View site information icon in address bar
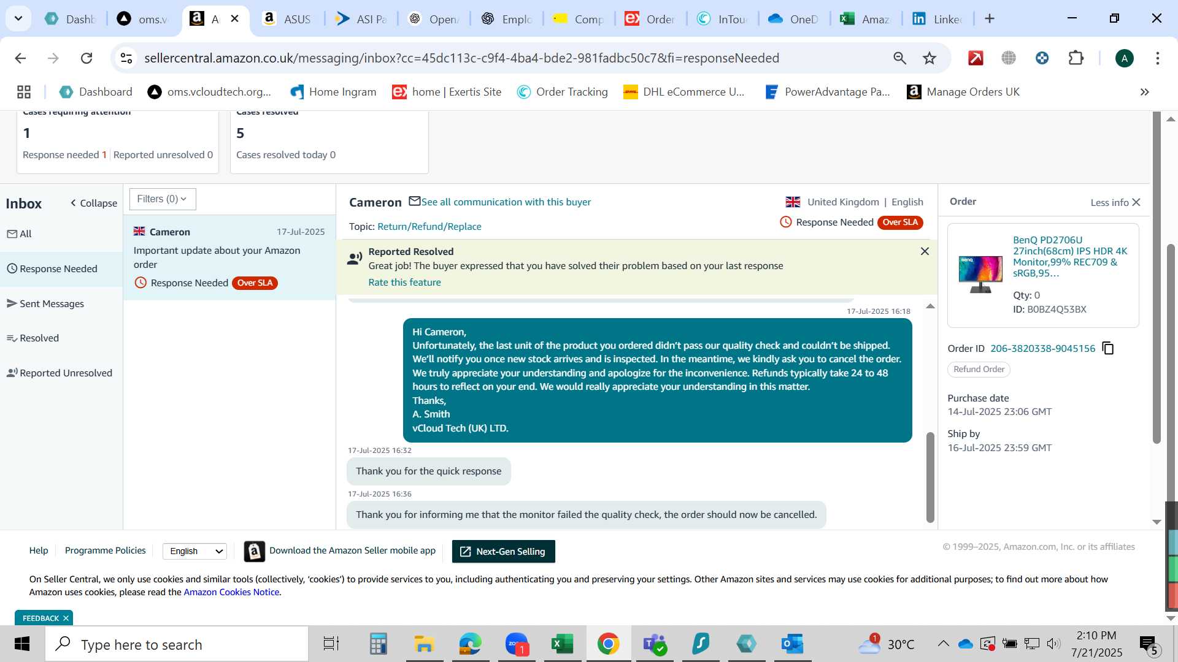 pyautogui.click(x=126, y=58)
